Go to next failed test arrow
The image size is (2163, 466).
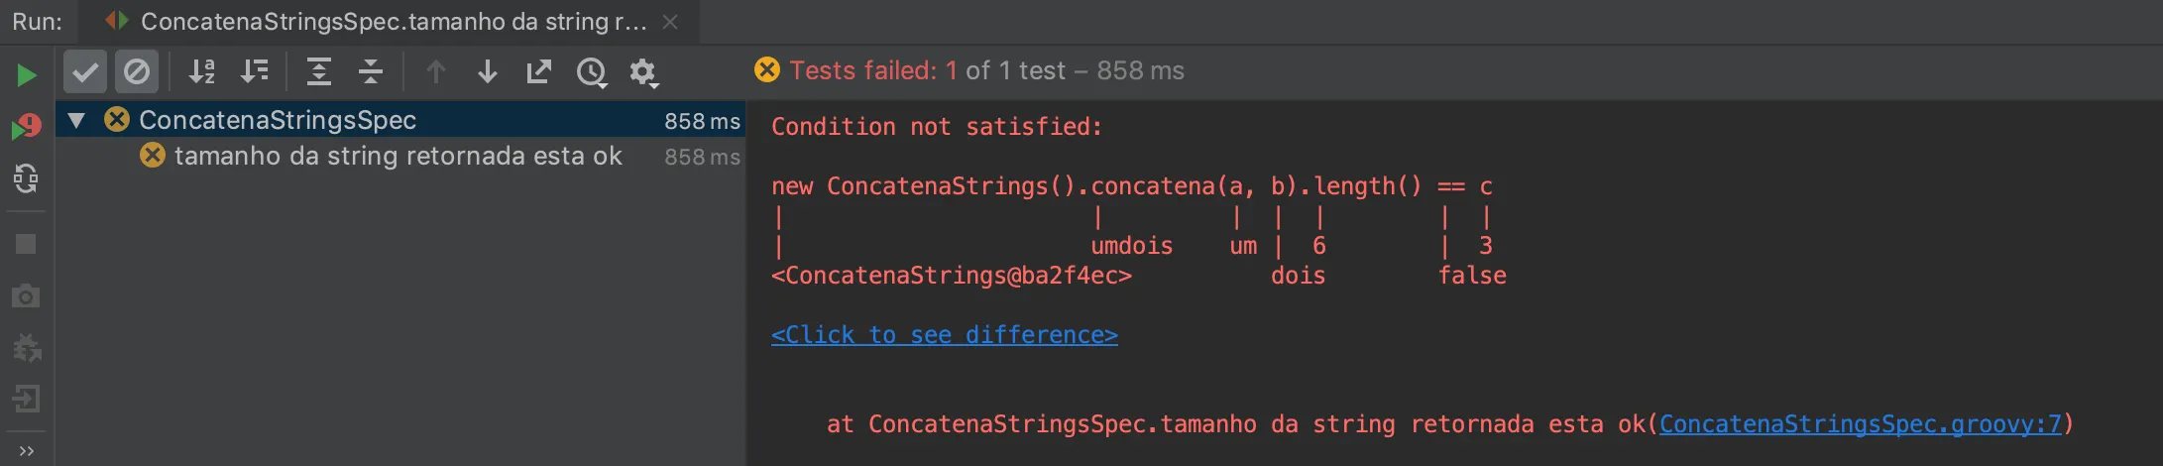[x=487, y=71]
